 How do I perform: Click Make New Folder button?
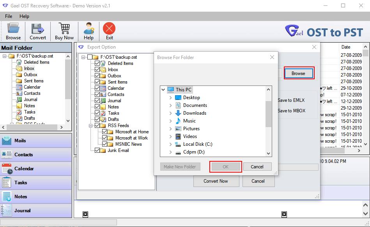point(180,167)
